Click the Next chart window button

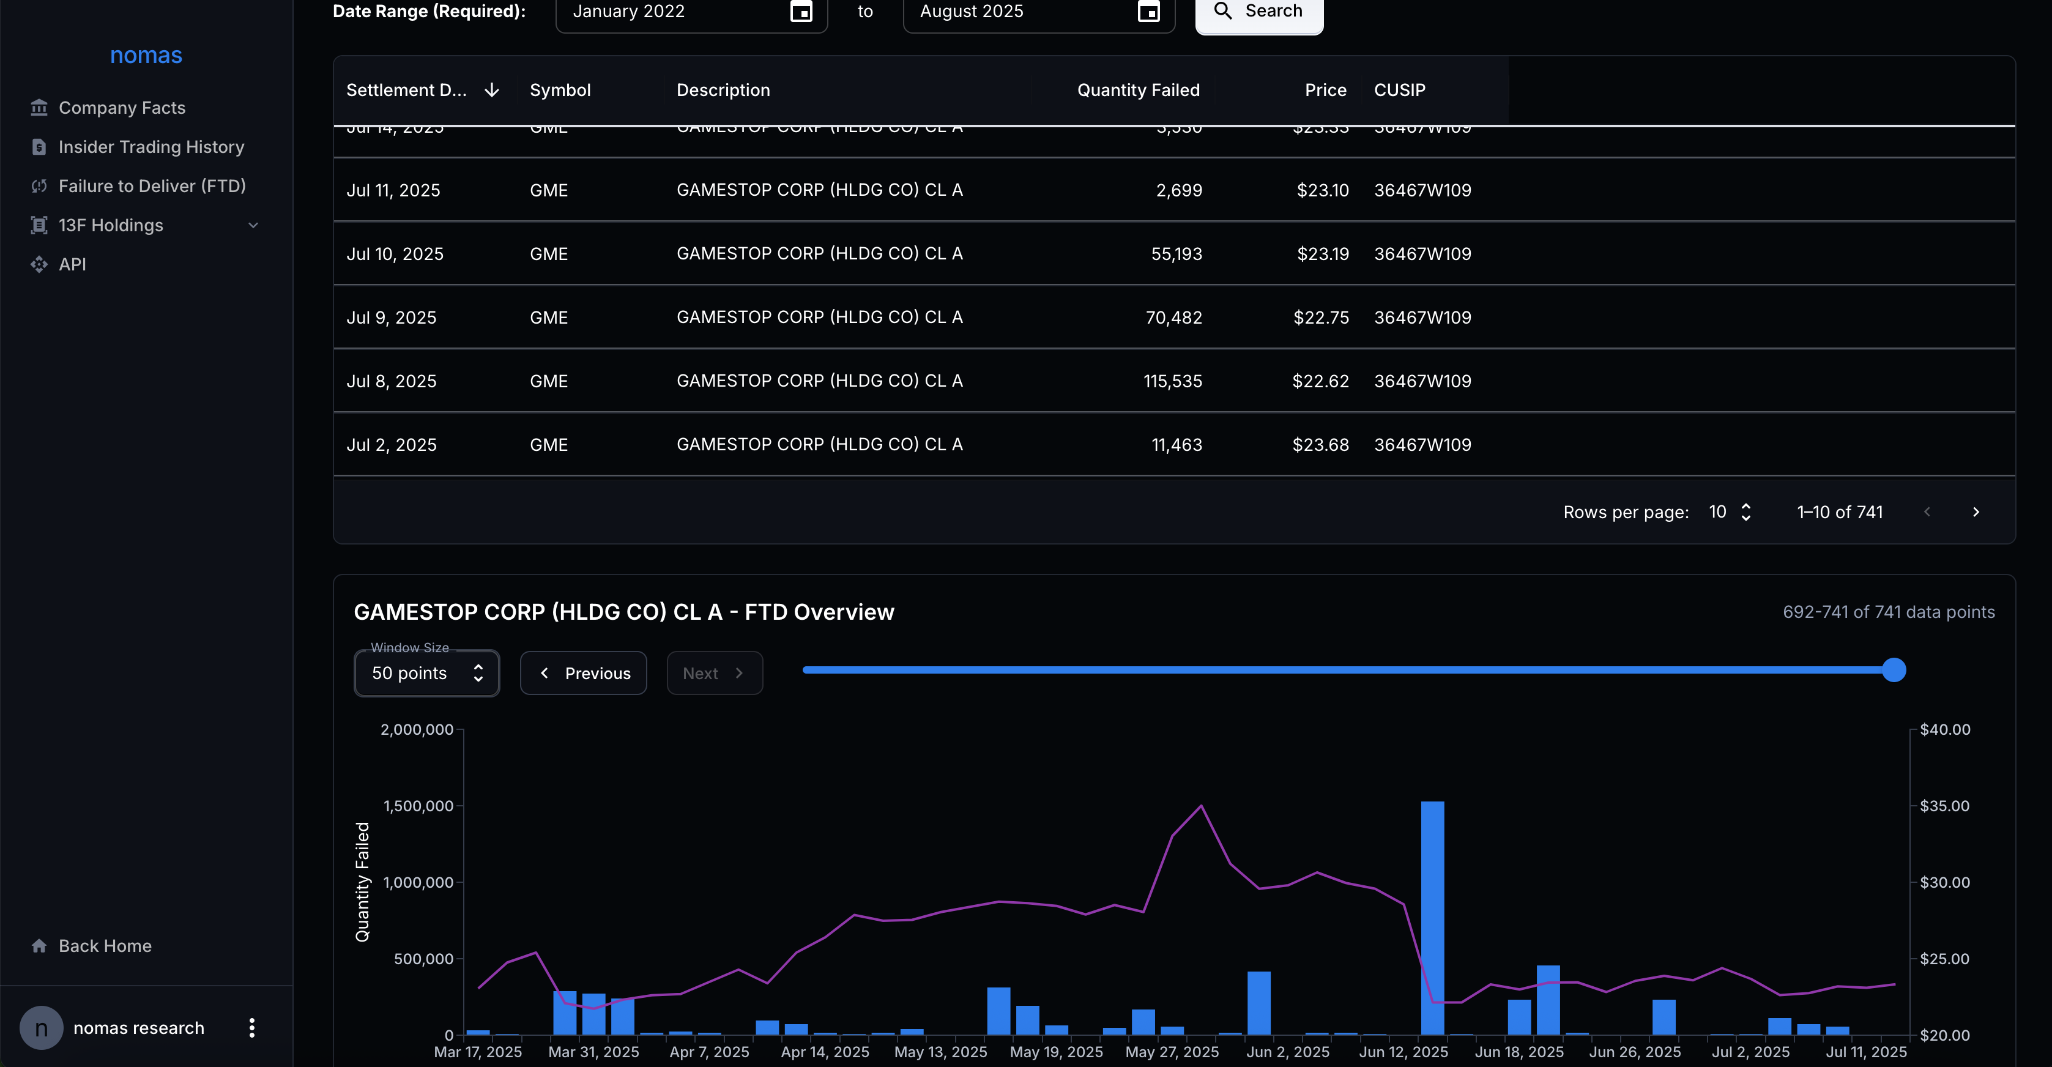pos(715,674)
